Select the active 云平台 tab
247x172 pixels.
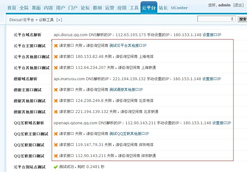pos(149,8)
